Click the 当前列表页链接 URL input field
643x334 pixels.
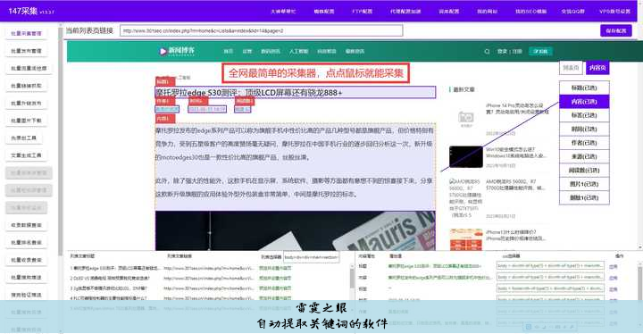tap(261, 30)
